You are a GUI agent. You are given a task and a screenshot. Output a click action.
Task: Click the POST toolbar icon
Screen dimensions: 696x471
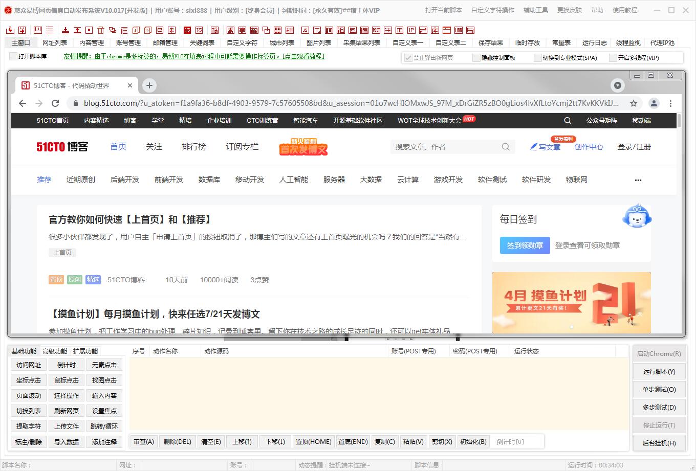[x=376, y=30]
